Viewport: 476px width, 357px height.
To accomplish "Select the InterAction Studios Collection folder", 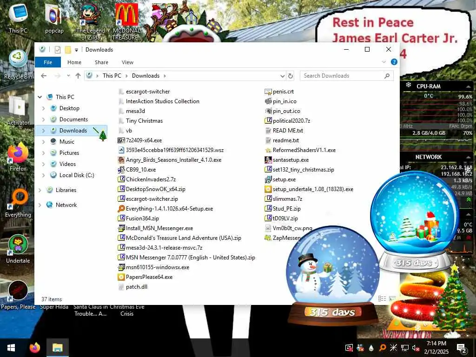I will [159, 101].
